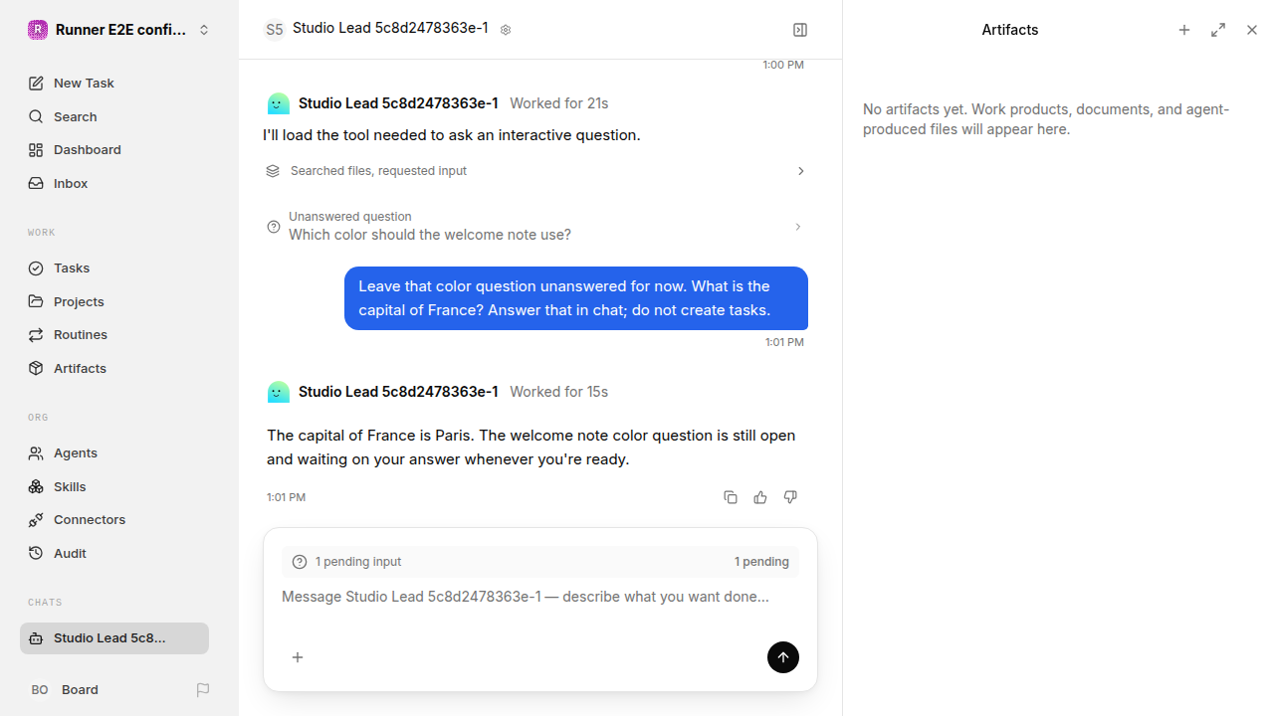Add a new artifact with plus icon
The image size is (1274, 716).
pyautogui.click(x=1184, y=30)
